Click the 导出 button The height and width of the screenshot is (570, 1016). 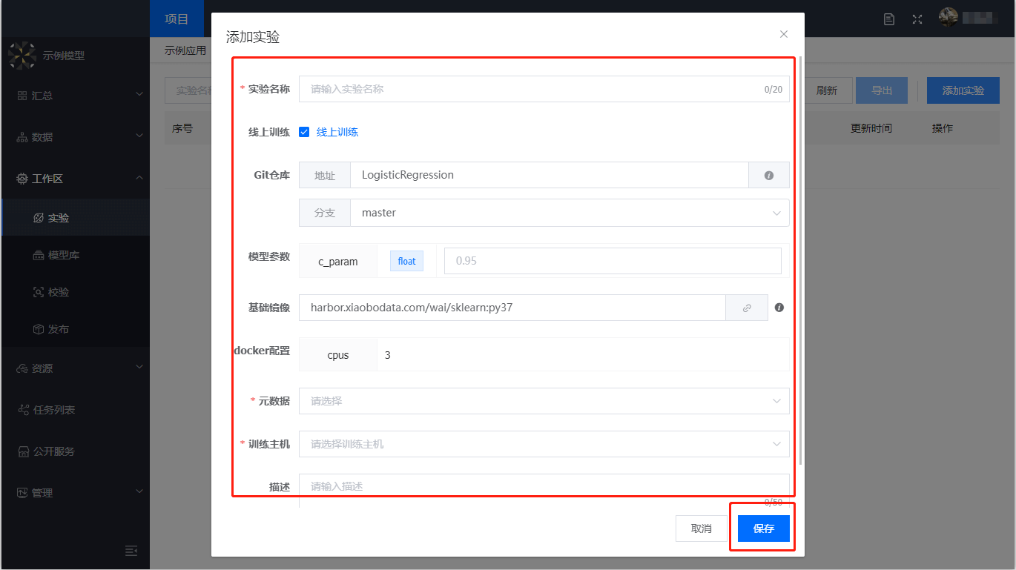(882, 90)
